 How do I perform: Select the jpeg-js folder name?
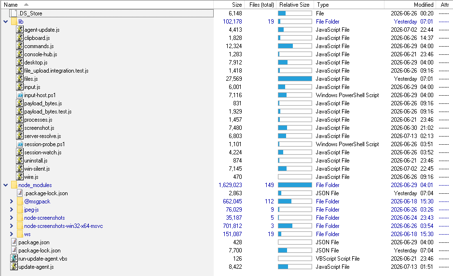pyautogui.click(x=31, y=210)
